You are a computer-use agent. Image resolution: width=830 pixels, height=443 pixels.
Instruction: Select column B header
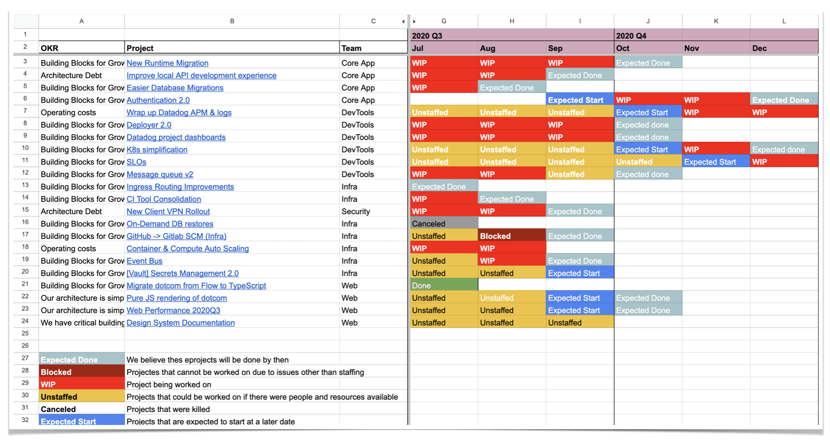(x=232, y=21)
